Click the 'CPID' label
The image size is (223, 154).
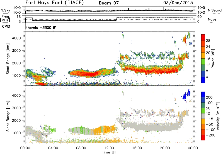point(6,26)
